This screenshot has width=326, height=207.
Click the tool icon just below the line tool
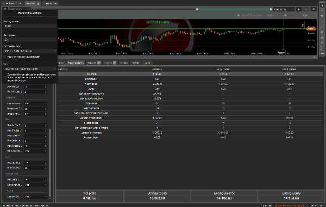(322, 32)
